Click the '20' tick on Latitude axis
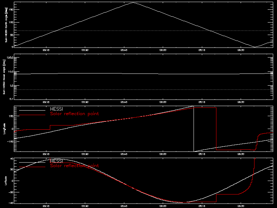 (x=12, y=170)
